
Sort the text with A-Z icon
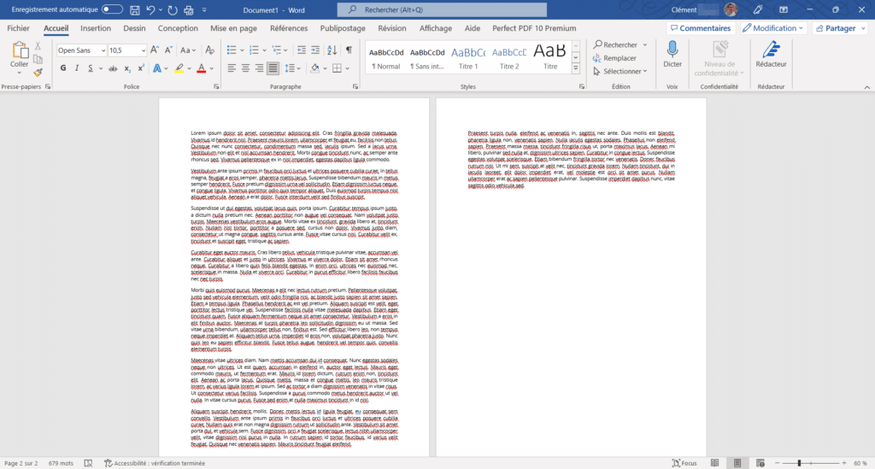coord(332,50)
